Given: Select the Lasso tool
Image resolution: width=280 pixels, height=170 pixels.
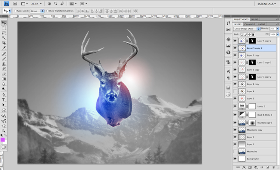Looking at the screenshot, I should point(4,33).
